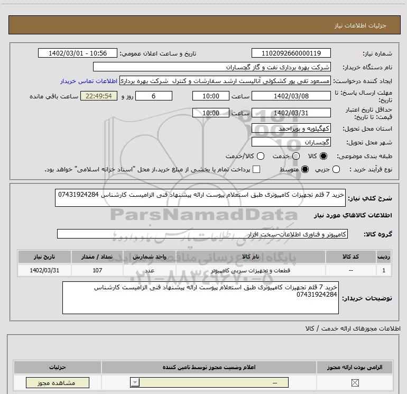Screen dimensions: 407x394
Task: Choose the جزیی purchase process option
Action: (336, 169)
